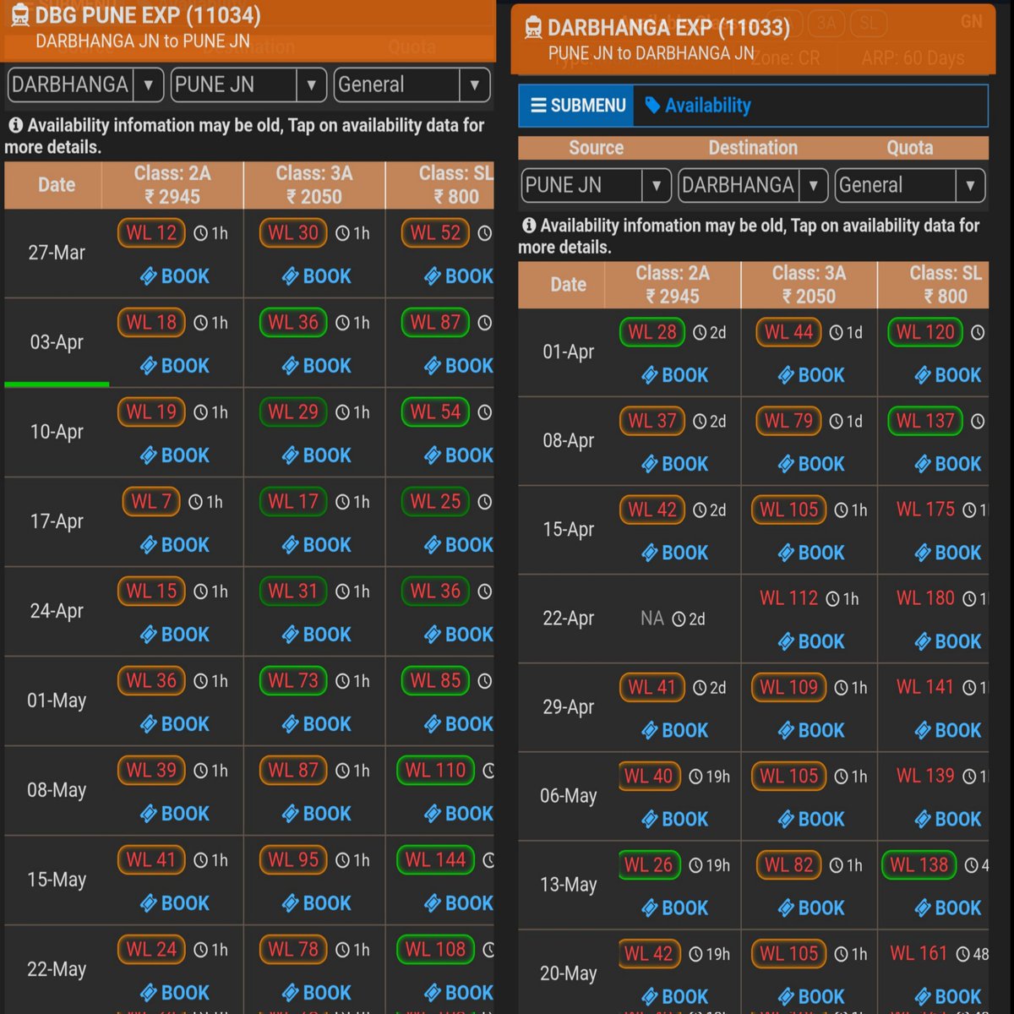The width and height of the screenshot is (1014, 1014).
Task: Click info icon in left availability notice
Action: 15,125
